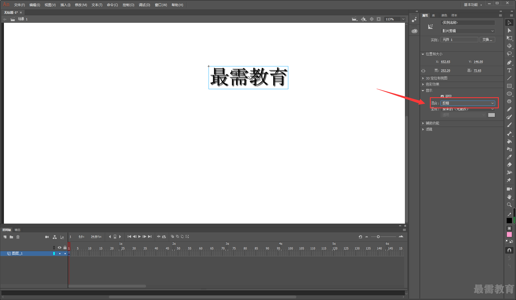Toggle lock all layers padlock icon
Viewport: 516px width, 300px height.
click(65, 247)
